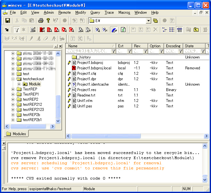Expand the testREP2b1 folder node
This screenshot has height=193, width=211.
coord(13,120)
